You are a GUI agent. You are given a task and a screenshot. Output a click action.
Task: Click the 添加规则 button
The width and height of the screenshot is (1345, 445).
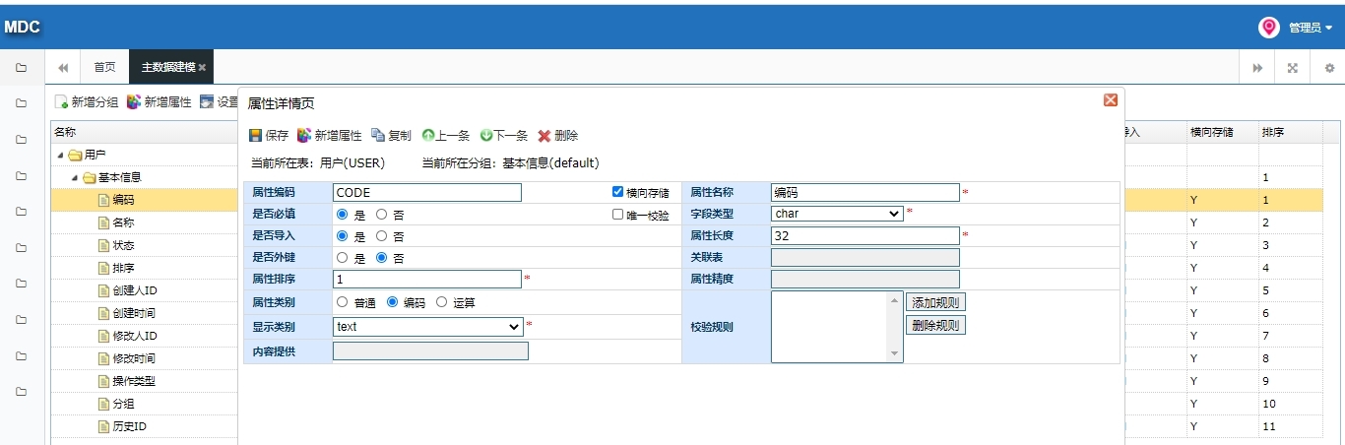[935, 302]
